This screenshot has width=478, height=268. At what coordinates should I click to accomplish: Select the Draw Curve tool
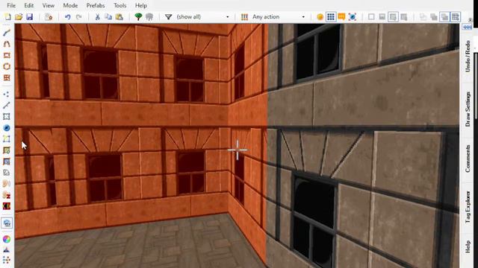click(7, 44)
